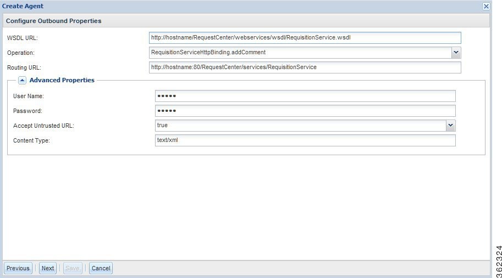Image resolution: width=502 pixels, height=278 pixels.
Task: Close the Create Agent dialog
Action: pyautogui.click(x=486, y=6)
